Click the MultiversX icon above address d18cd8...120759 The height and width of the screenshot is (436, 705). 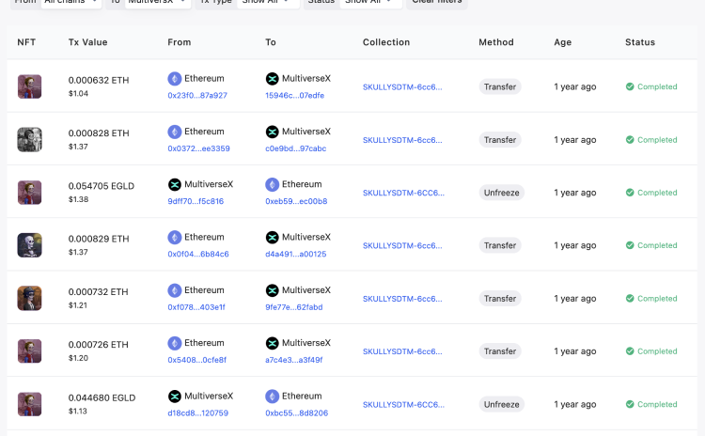tap(175, 396)
